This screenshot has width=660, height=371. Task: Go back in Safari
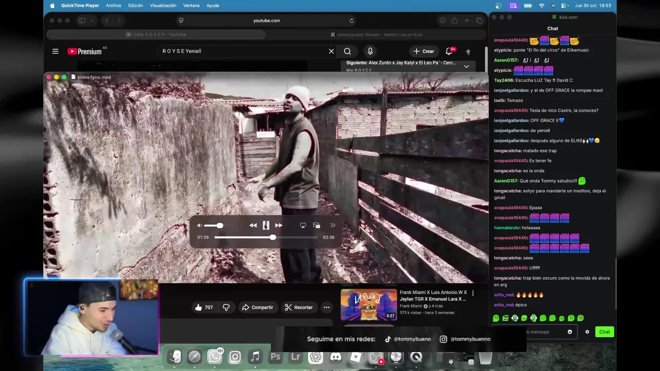point(107,21)
